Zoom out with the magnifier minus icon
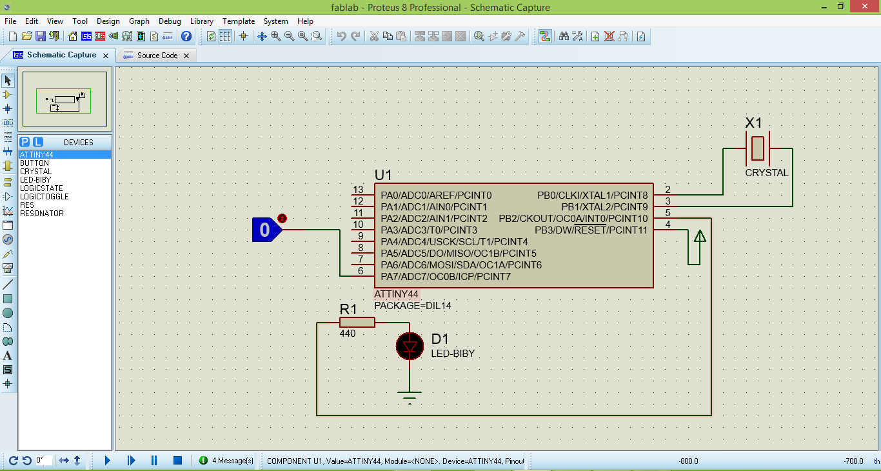881x471 pixels. [289, 36]
